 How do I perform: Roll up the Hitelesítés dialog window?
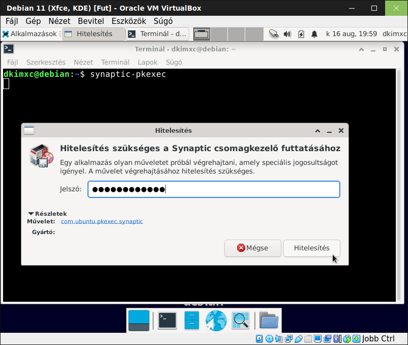317,131
